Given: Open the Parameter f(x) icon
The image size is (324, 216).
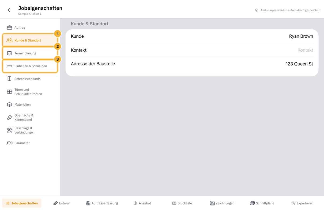Looking at the screenshot, I should point(9,143).
